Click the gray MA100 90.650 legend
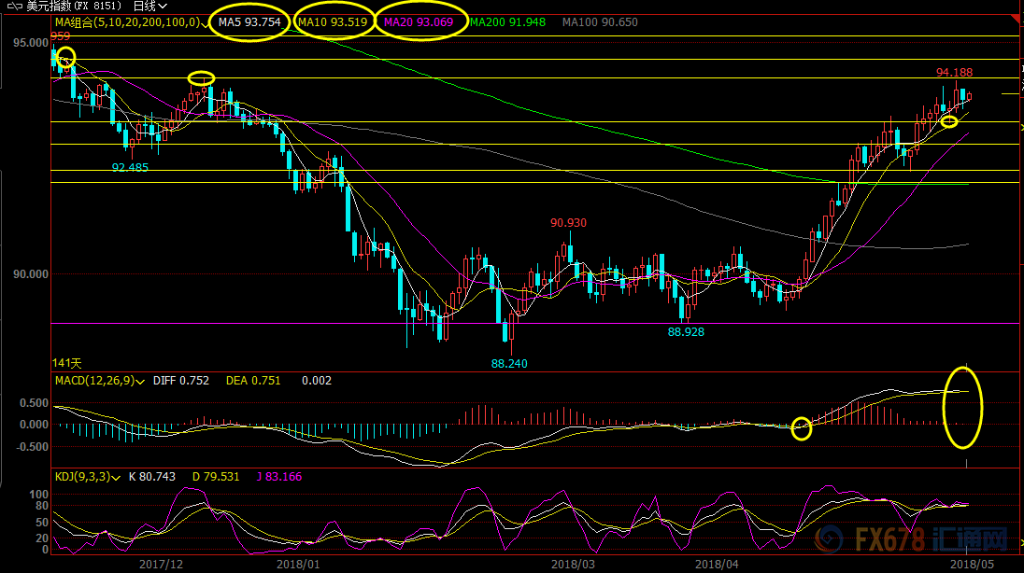This screenshot has height=573, width=1024. (600, 22)
